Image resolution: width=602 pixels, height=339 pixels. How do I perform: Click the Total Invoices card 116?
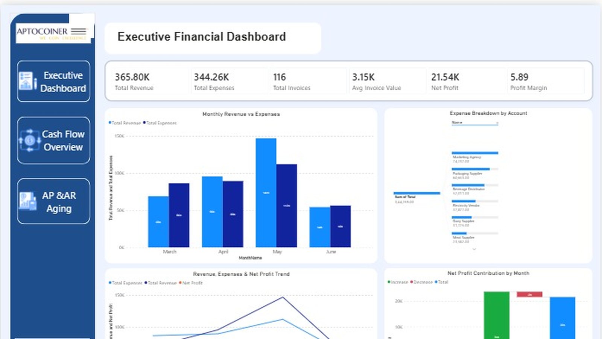[308, 81]
